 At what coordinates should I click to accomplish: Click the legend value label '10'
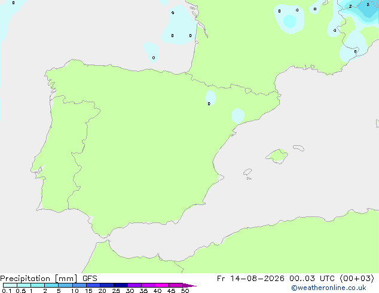75,291
